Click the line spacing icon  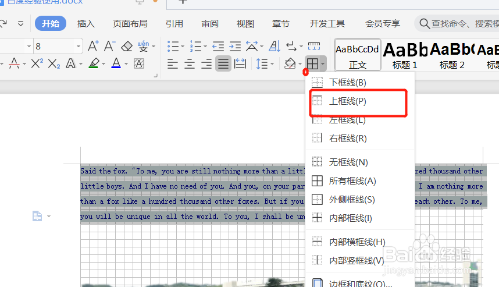262,63
